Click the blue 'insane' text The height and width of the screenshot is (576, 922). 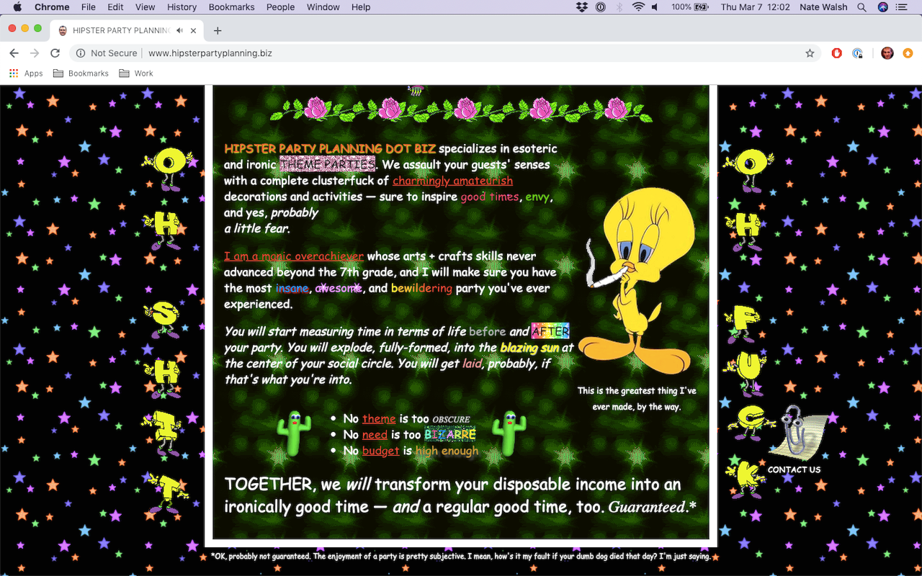pyautogui.click(x=292, y=289)
